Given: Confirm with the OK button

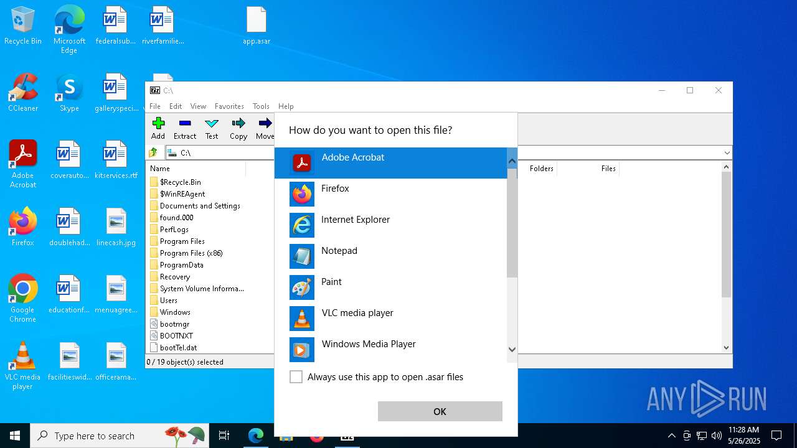Looking at the screenshot, I should pos(440,411).
